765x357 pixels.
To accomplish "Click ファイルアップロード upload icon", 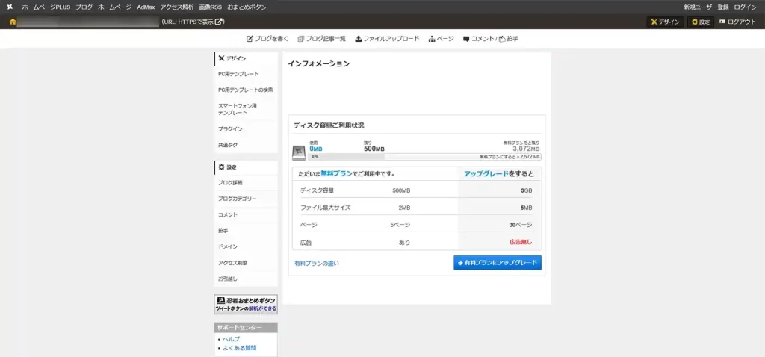I will click(x=359, y=39).
